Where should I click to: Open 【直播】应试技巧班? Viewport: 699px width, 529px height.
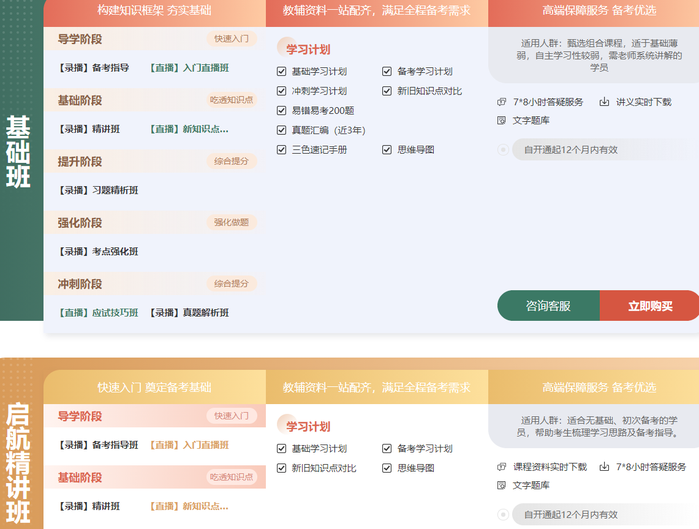pyautogui.click(x=98, y=313)
